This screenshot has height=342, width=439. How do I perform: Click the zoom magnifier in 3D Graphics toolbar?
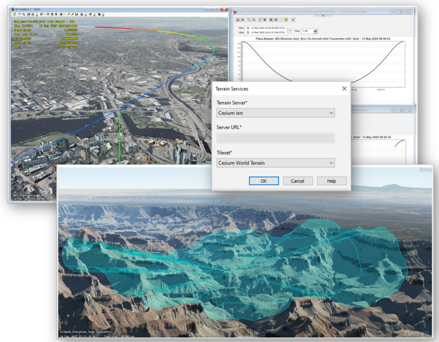(25, 14)
